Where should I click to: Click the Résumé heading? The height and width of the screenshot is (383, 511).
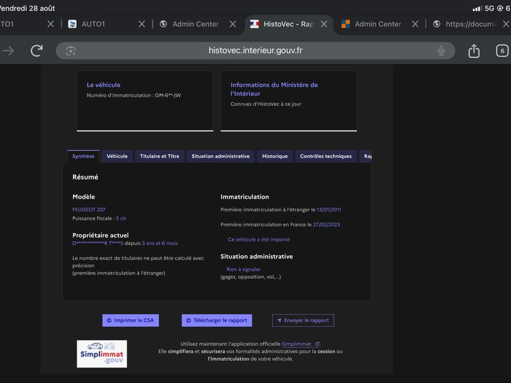point(85,177)
